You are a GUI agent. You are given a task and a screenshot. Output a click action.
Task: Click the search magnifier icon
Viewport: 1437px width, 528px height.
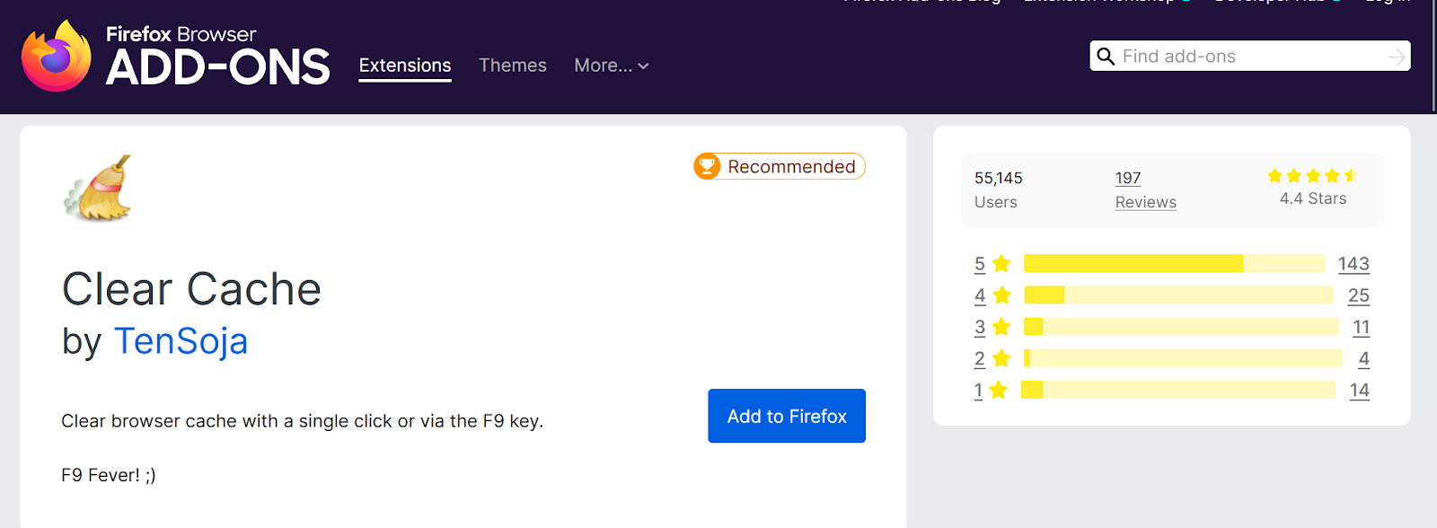(x=1106, y=57)
